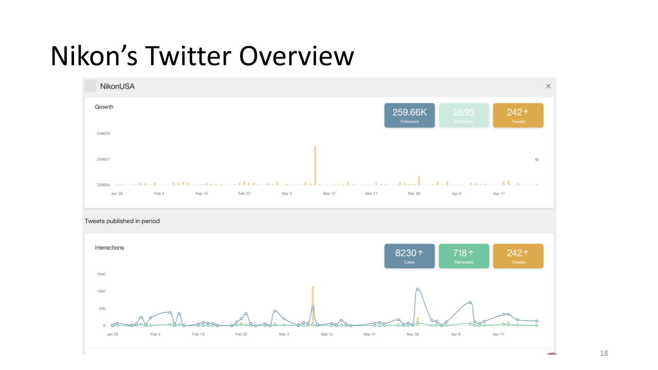658x370 pixels.
Task: Close the NikonUSA overview panel
Action: pos(548,86)
